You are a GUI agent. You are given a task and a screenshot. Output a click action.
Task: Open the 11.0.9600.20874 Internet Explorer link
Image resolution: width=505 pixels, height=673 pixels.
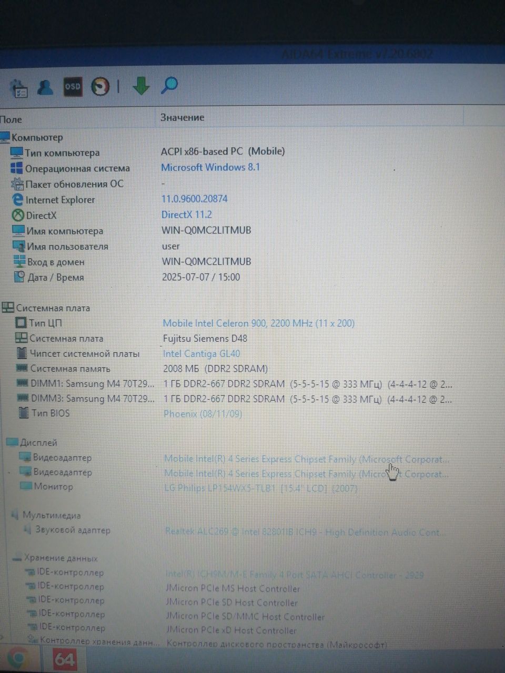pos(195,199)
